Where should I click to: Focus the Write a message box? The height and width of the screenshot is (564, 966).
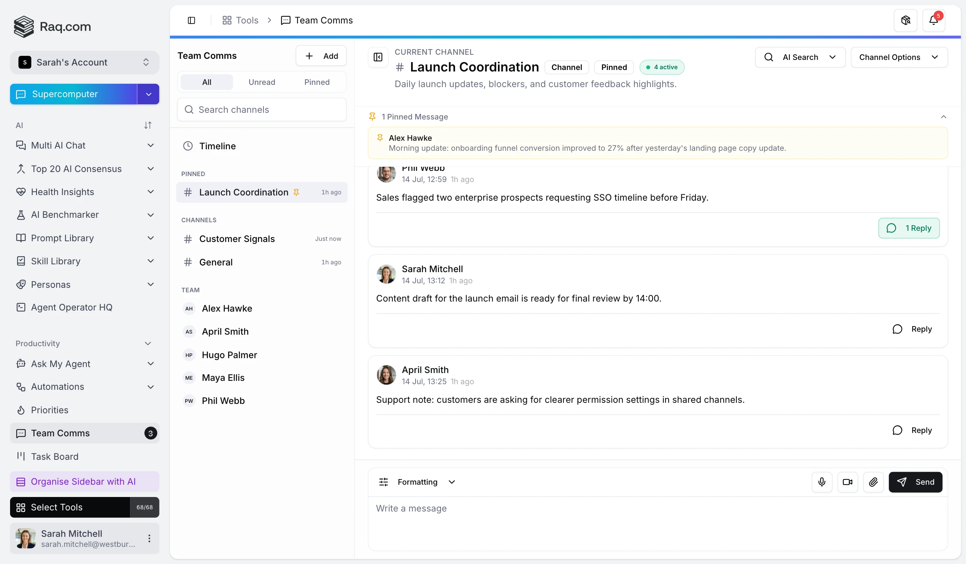658,523
